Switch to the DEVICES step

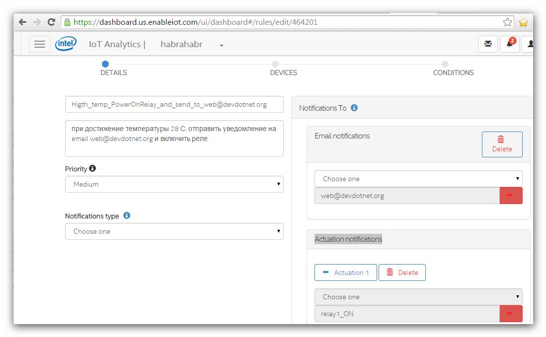(x=283, y=68)
